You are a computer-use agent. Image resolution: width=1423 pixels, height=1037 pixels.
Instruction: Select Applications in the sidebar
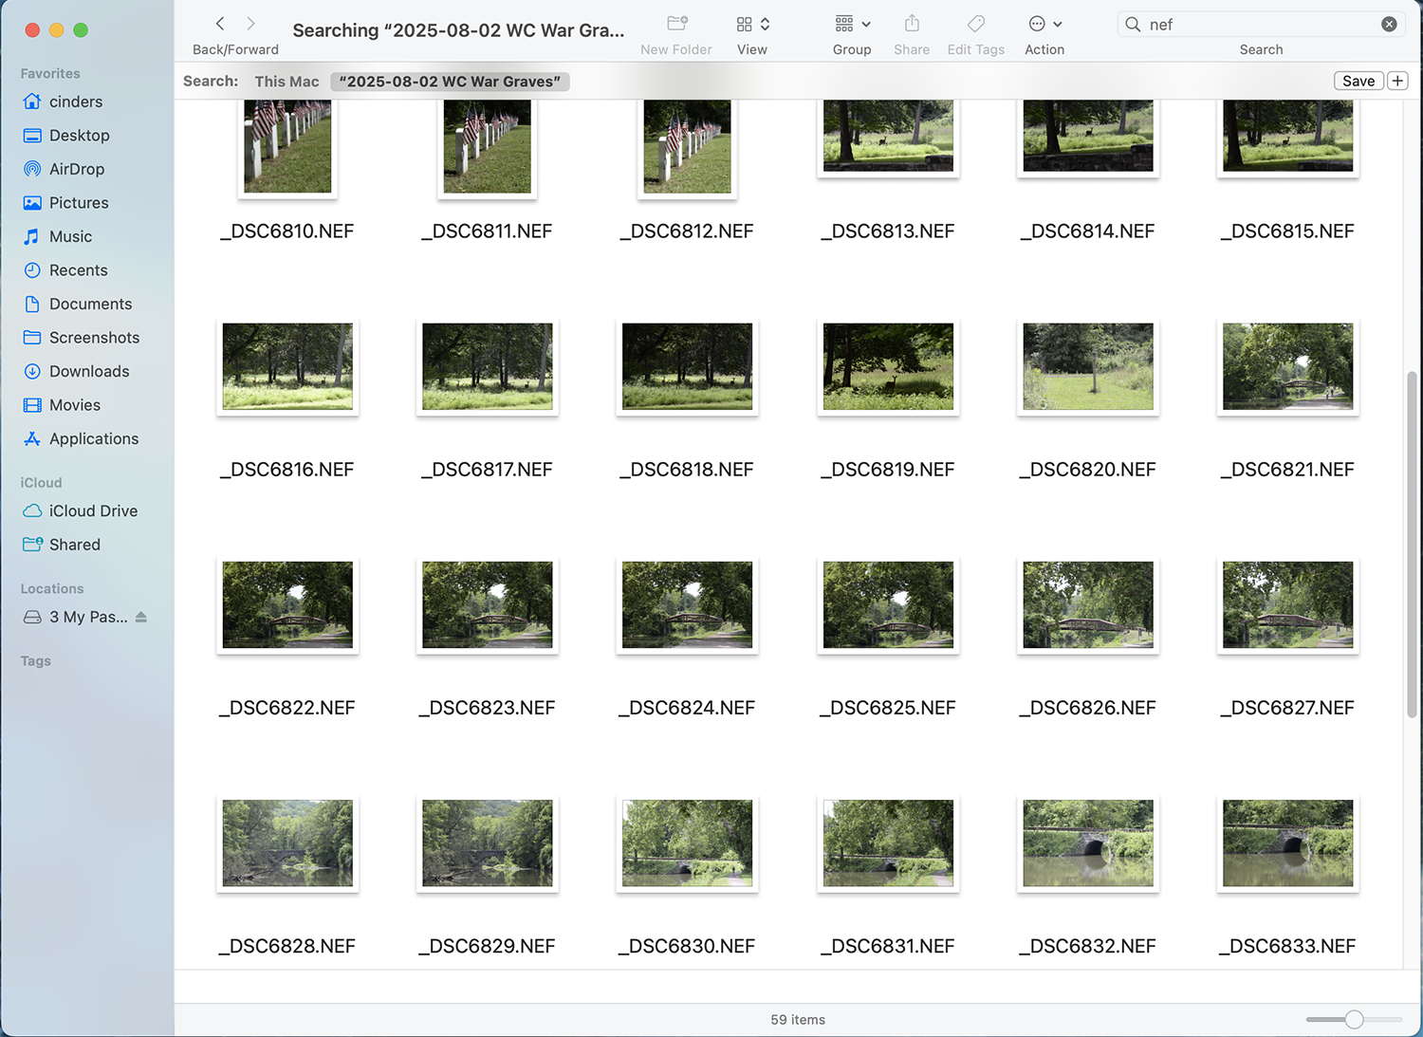point(94,438)
